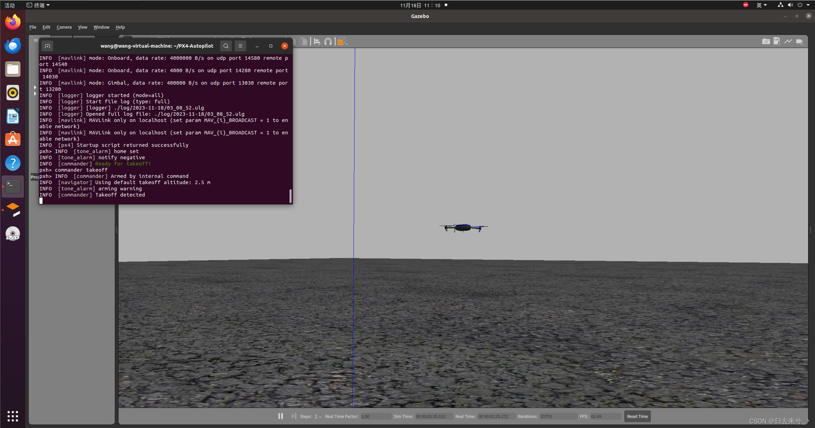Expand the Steps count dropdown

click(x=320, y=417)
